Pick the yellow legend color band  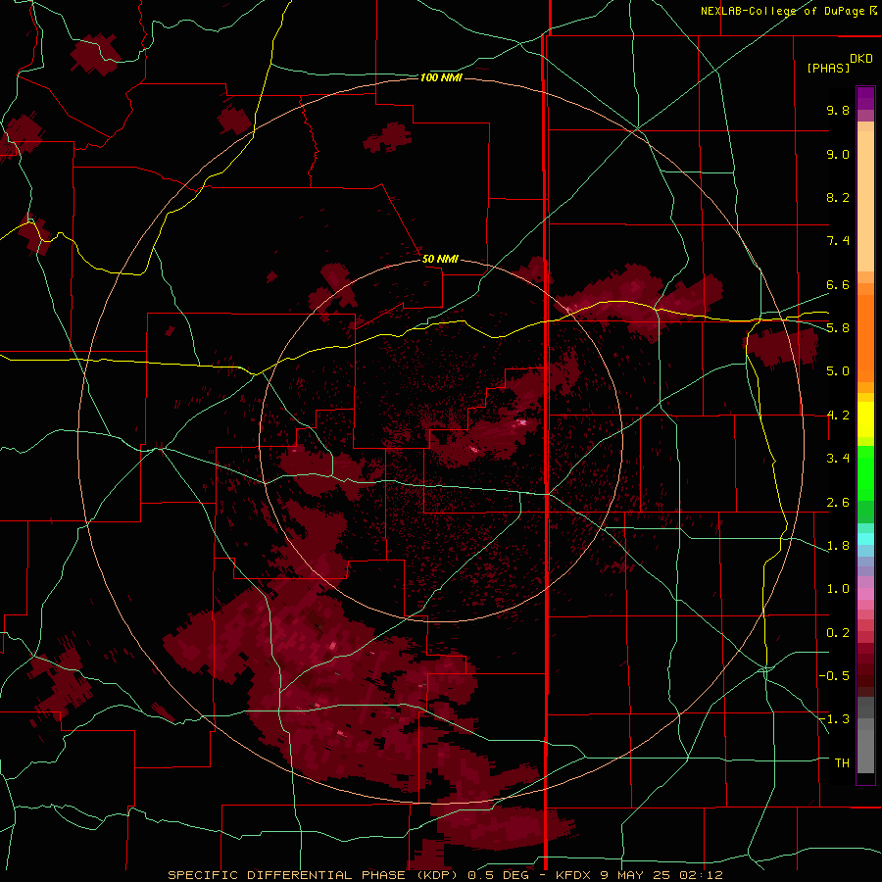[x=865, y=419]
